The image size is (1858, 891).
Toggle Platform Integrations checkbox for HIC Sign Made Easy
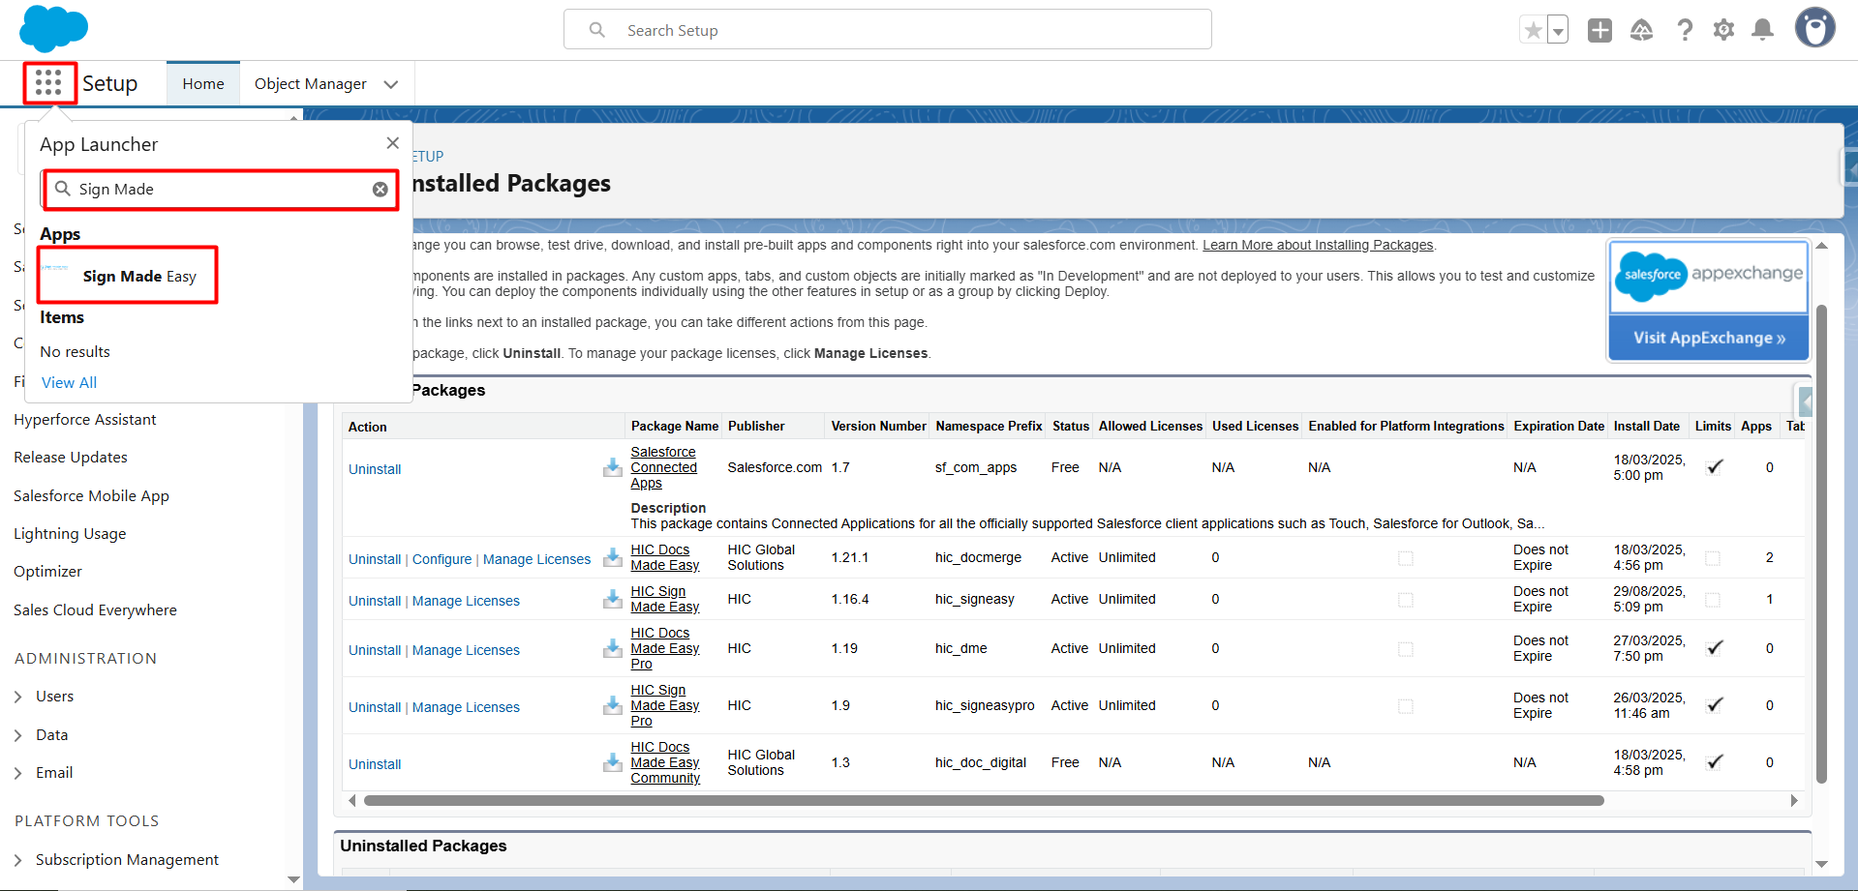point(1405,600)
